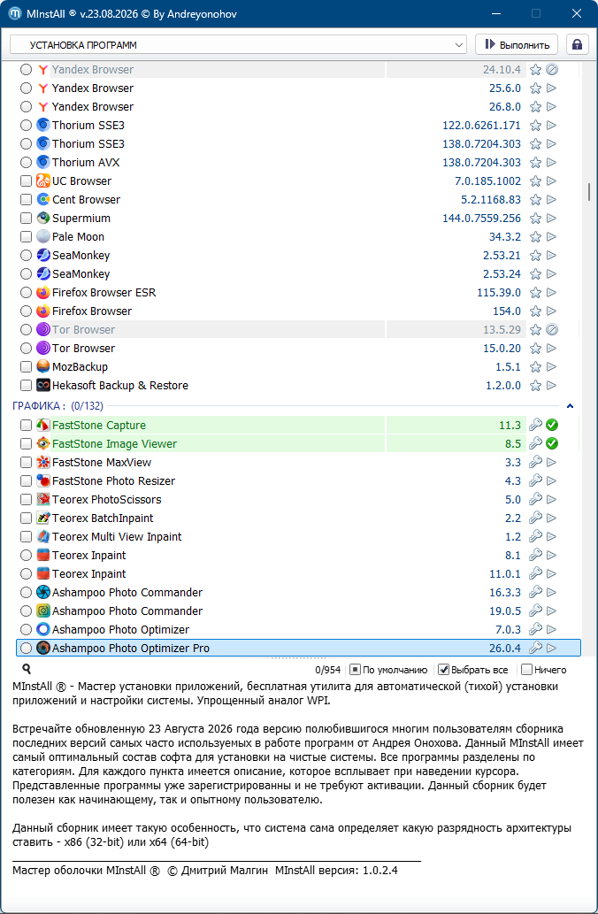Check the Cent Browser checkbox
This screenshot has width=598, height=914.
26,200
